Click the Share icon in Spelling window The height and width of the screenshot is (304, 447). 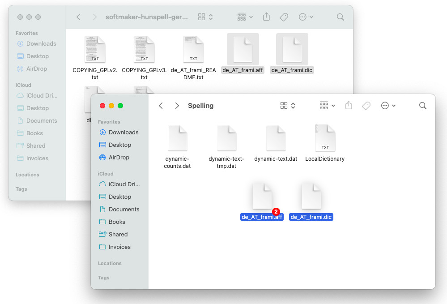click(349, 106)
